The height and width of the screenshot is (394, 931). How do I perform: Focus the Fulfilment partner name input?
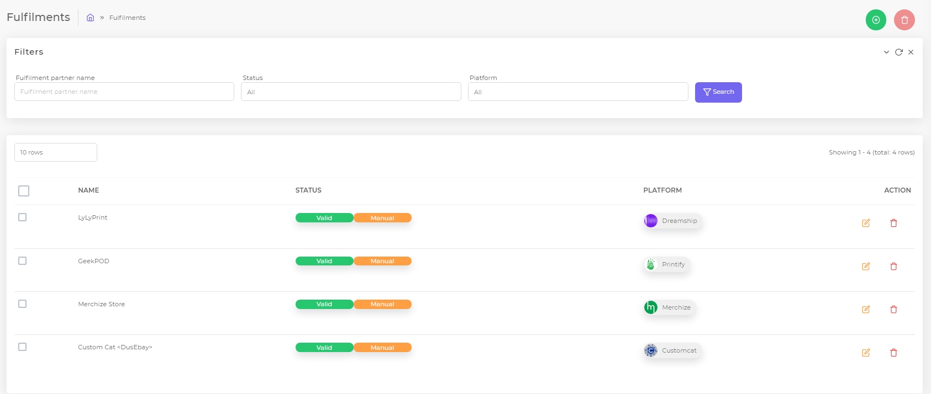tap(124, 92)
